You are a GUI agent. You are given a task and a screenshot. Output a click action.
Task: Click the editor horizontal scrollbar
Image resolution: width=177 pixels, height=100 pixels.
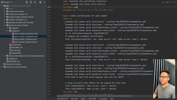click(x=94, y=96)
